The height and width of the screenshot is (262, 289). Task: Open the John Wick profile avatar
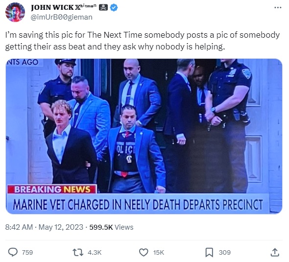15,12
